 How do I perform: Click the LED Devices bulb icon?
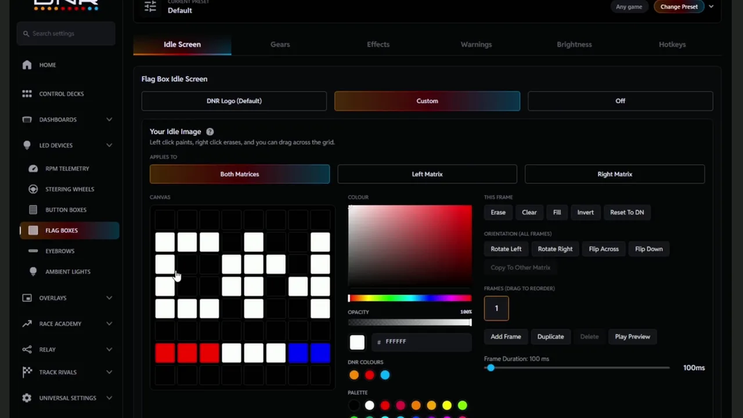[x=27, y=145]
